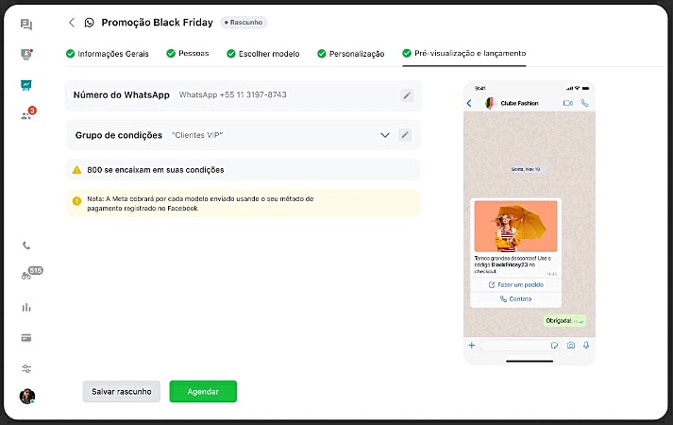Click the preview message input field
673x425 pixels.
520,345
